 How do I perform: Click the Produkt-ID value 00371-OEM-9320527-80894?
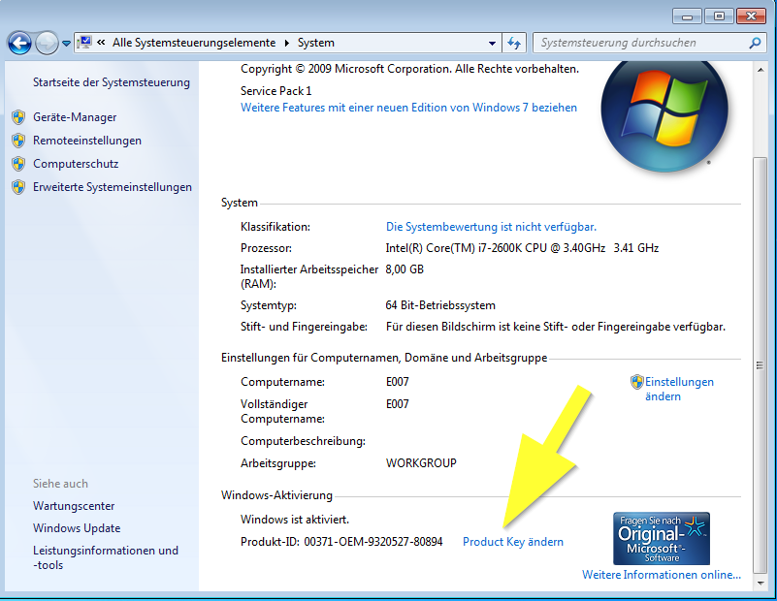coord(373,542)
